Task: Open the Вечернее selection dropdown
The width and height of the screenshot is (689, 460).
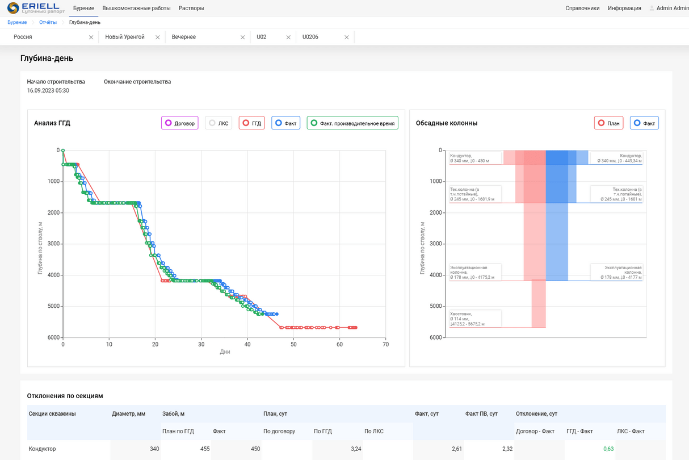Action: [x=204, y=37]
